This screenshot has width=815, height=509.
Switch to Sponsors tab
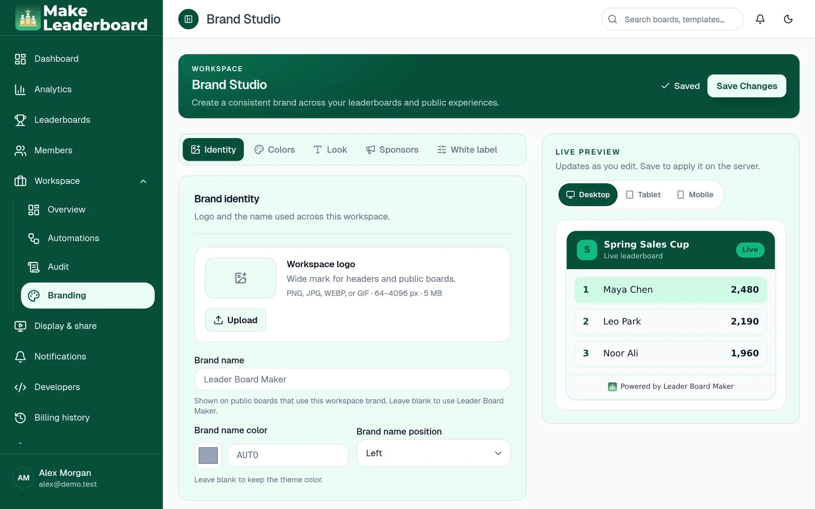coord(392,149)
